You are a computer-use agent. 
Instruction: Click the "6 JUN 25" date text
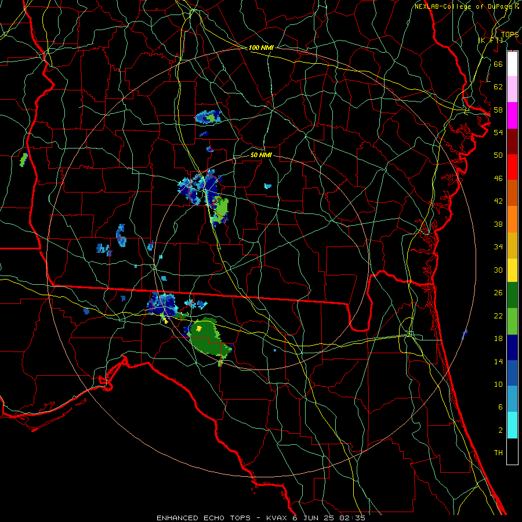(x=314, y=518)
